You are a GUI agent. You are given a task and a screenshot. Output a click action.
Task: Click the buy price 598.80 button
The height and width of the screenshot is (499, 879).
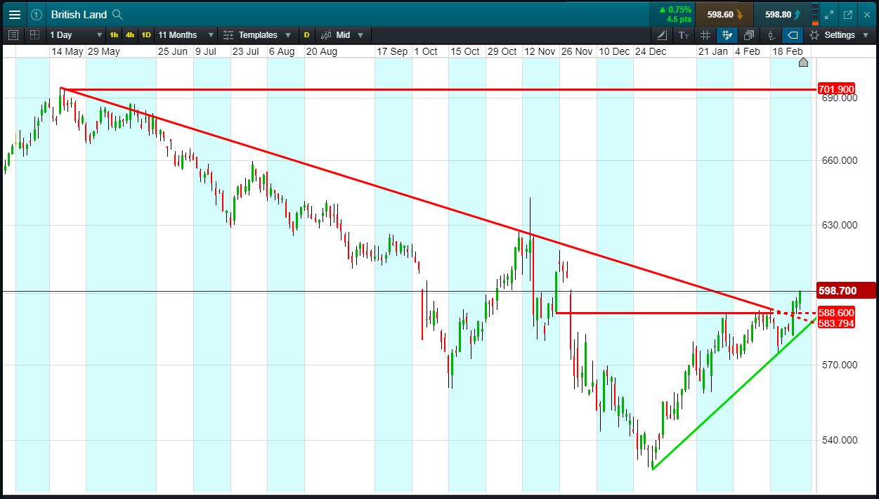coord(782,14)
